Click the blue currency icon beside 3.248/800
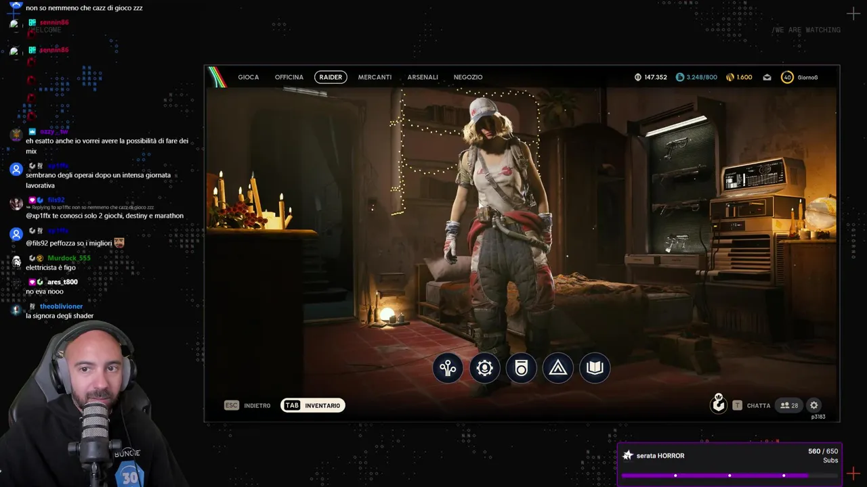The width and height of the screenshot is (867, 487). pyautogui.click(x=679, y=77)
